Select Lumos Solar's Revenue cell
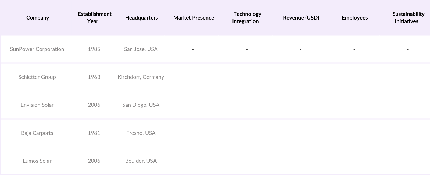This screenshot has height=175, width=430. click(300, 161)
